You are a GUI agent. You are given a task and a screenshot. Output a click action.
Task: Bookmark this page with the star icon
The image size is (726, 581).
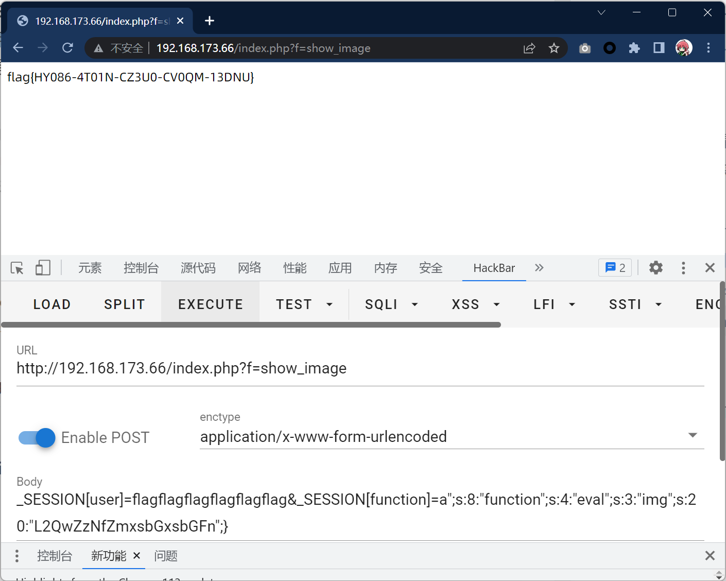[x=554, y=48]
